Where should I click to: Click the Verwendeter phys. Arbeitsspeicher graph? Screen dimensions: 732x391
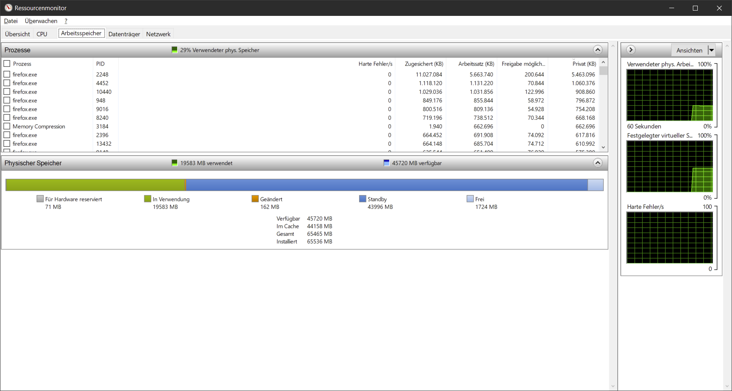tap(670, 95)
